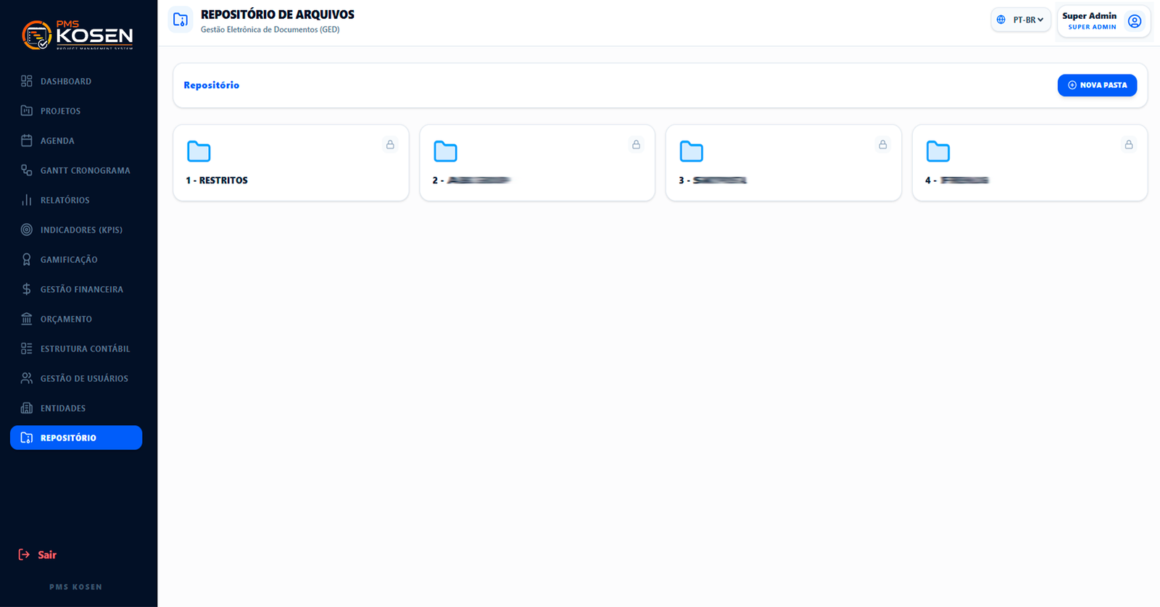This screenshot has height=607, width=1160.
Task: Click the folder 4 label
Action: [x=957, y=180]
